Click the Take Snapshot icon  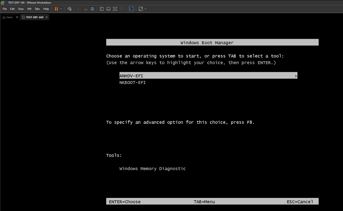(x=79, y=9)
